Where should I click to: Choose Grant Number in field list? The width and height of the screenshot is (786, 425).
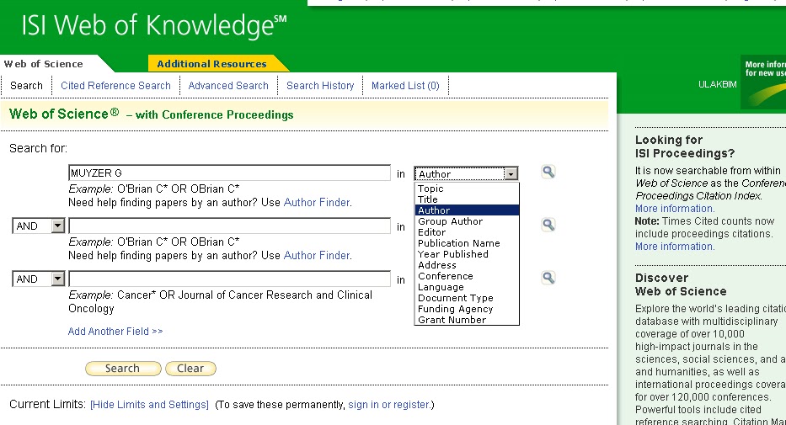(467, 320)
